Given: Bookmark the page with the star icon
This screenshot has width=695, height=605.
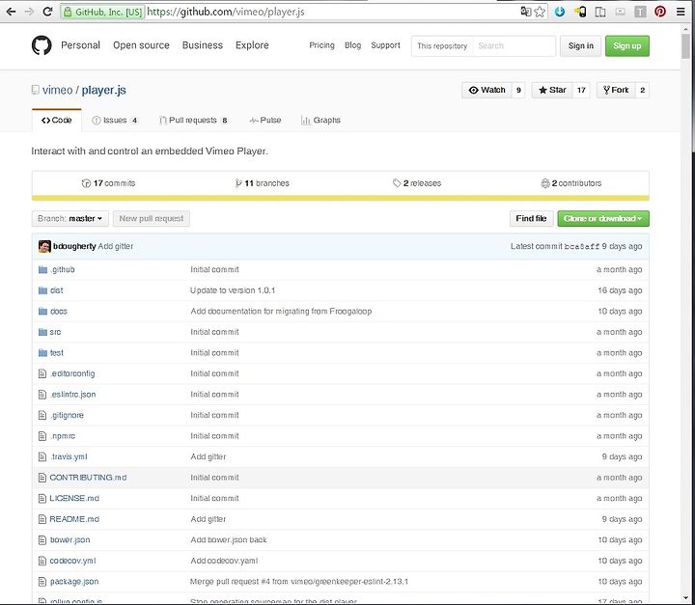Looking at the screenshot, I should coord(540,12).
